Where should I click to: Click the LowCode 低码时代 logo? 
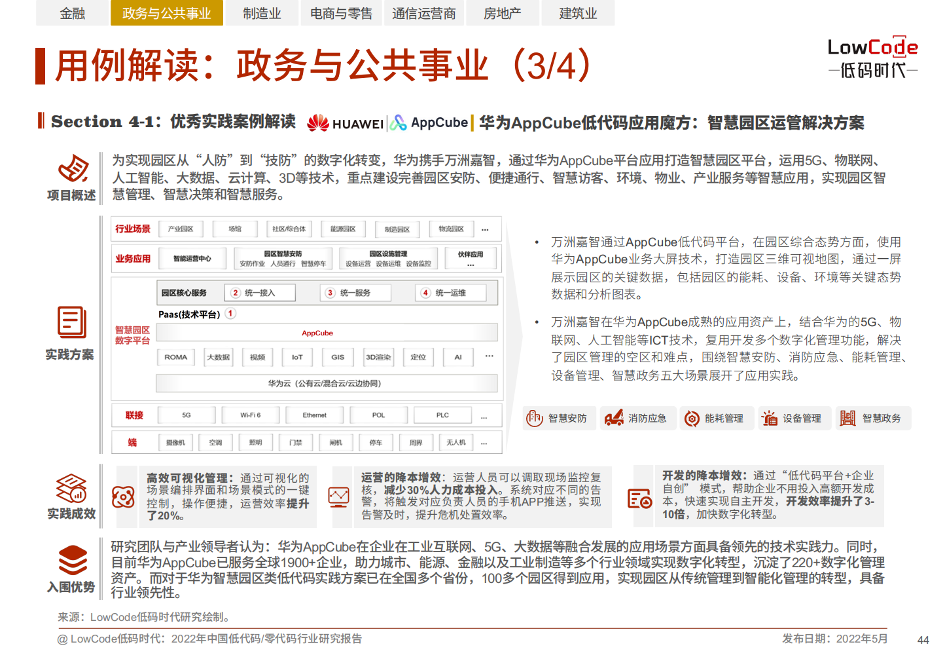pyautogui.click(x=872, y=58)
